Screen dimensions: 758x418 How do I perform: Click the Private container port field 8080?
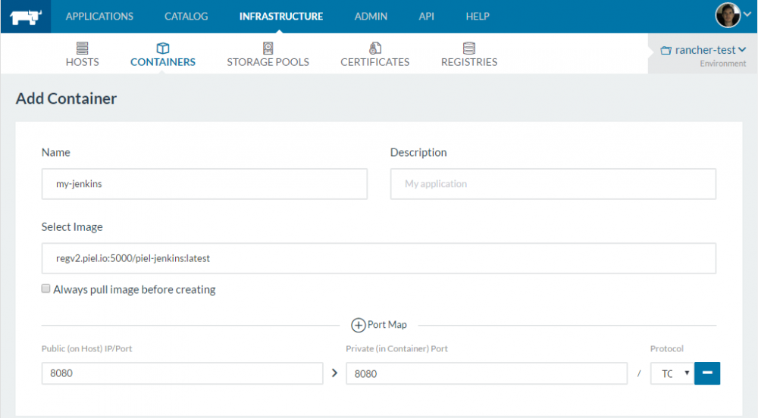pos(487,373)
